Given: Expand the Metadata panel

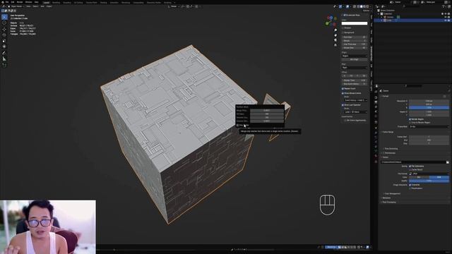Looking at the screenshot, I should 386,198.
